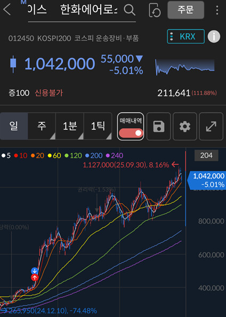226x317 pixels.
Task: Tap the volume figure 211,641
Action: coord(174,93)
